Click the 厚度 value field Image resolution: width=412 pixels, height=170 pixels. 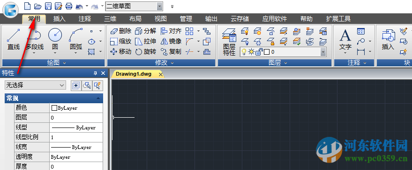[76, 166]
